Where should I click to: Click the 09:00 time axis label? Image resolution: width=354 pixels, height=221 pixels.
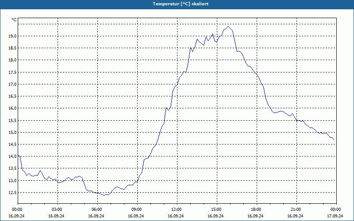[137, 210]
